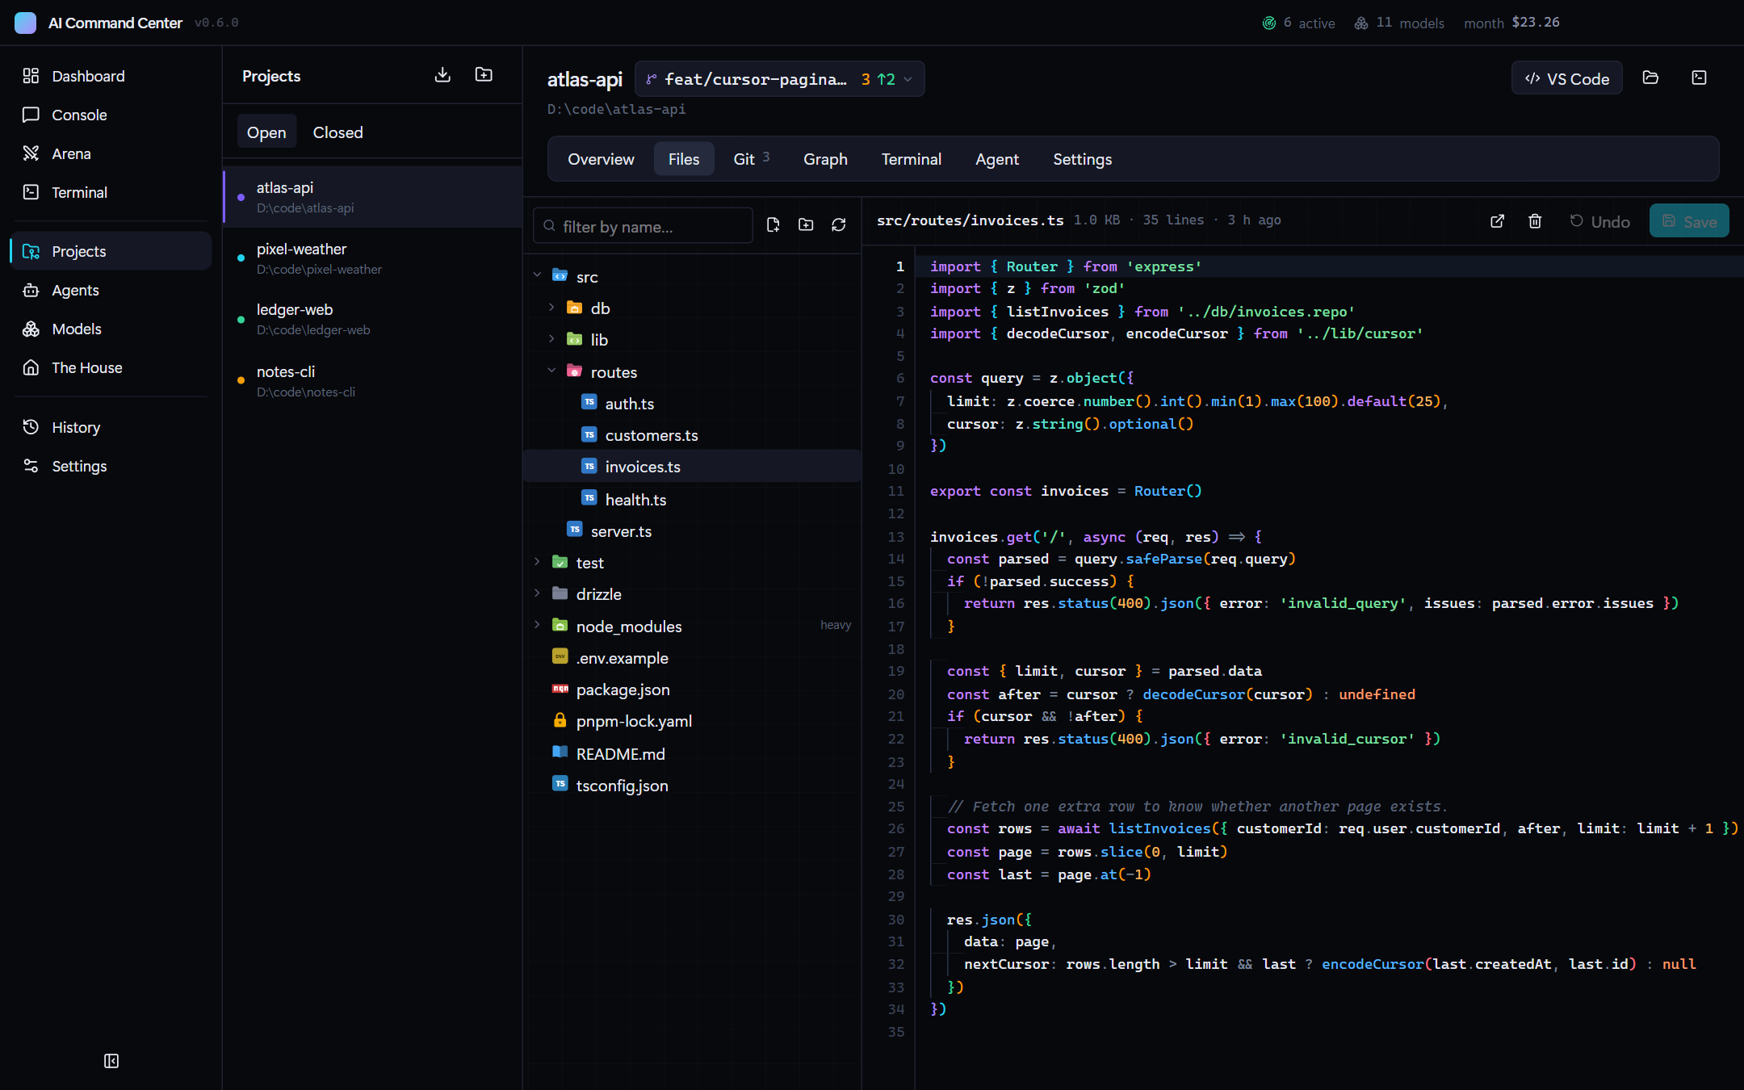Click the import project download icon

[x=442, y=75]
